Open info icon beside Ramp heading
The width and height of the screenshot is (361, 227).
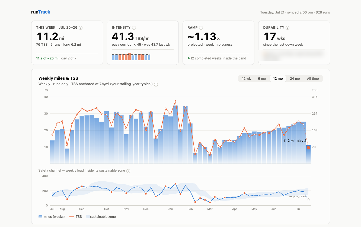coord(201,28)
